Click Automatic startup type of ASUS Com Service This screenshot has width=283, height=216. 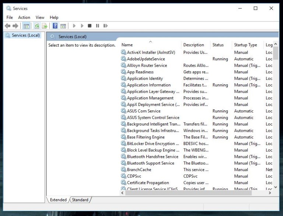244,111
